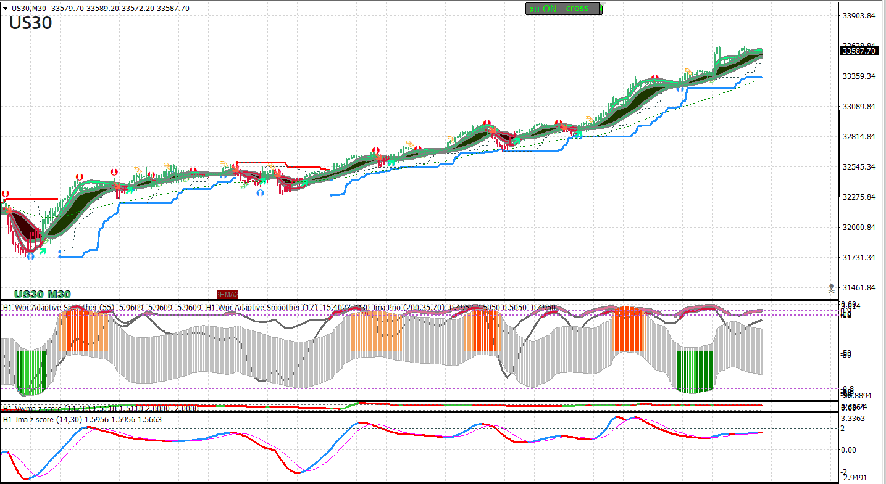Toggle the 'xu ON' button

[544, 9]
